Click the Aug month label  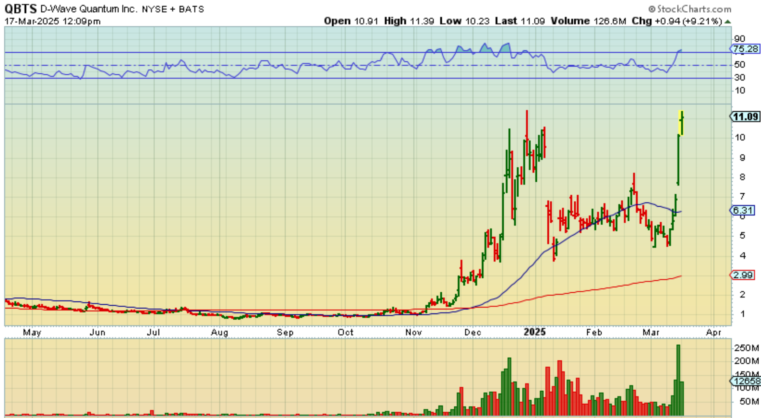(x=219, y=332)
